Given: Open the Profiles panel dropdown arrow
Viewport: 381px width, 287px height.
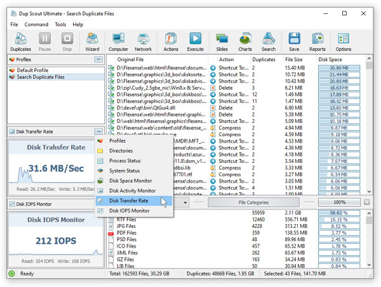Looking at the screenshot, I should coord(98,59).
